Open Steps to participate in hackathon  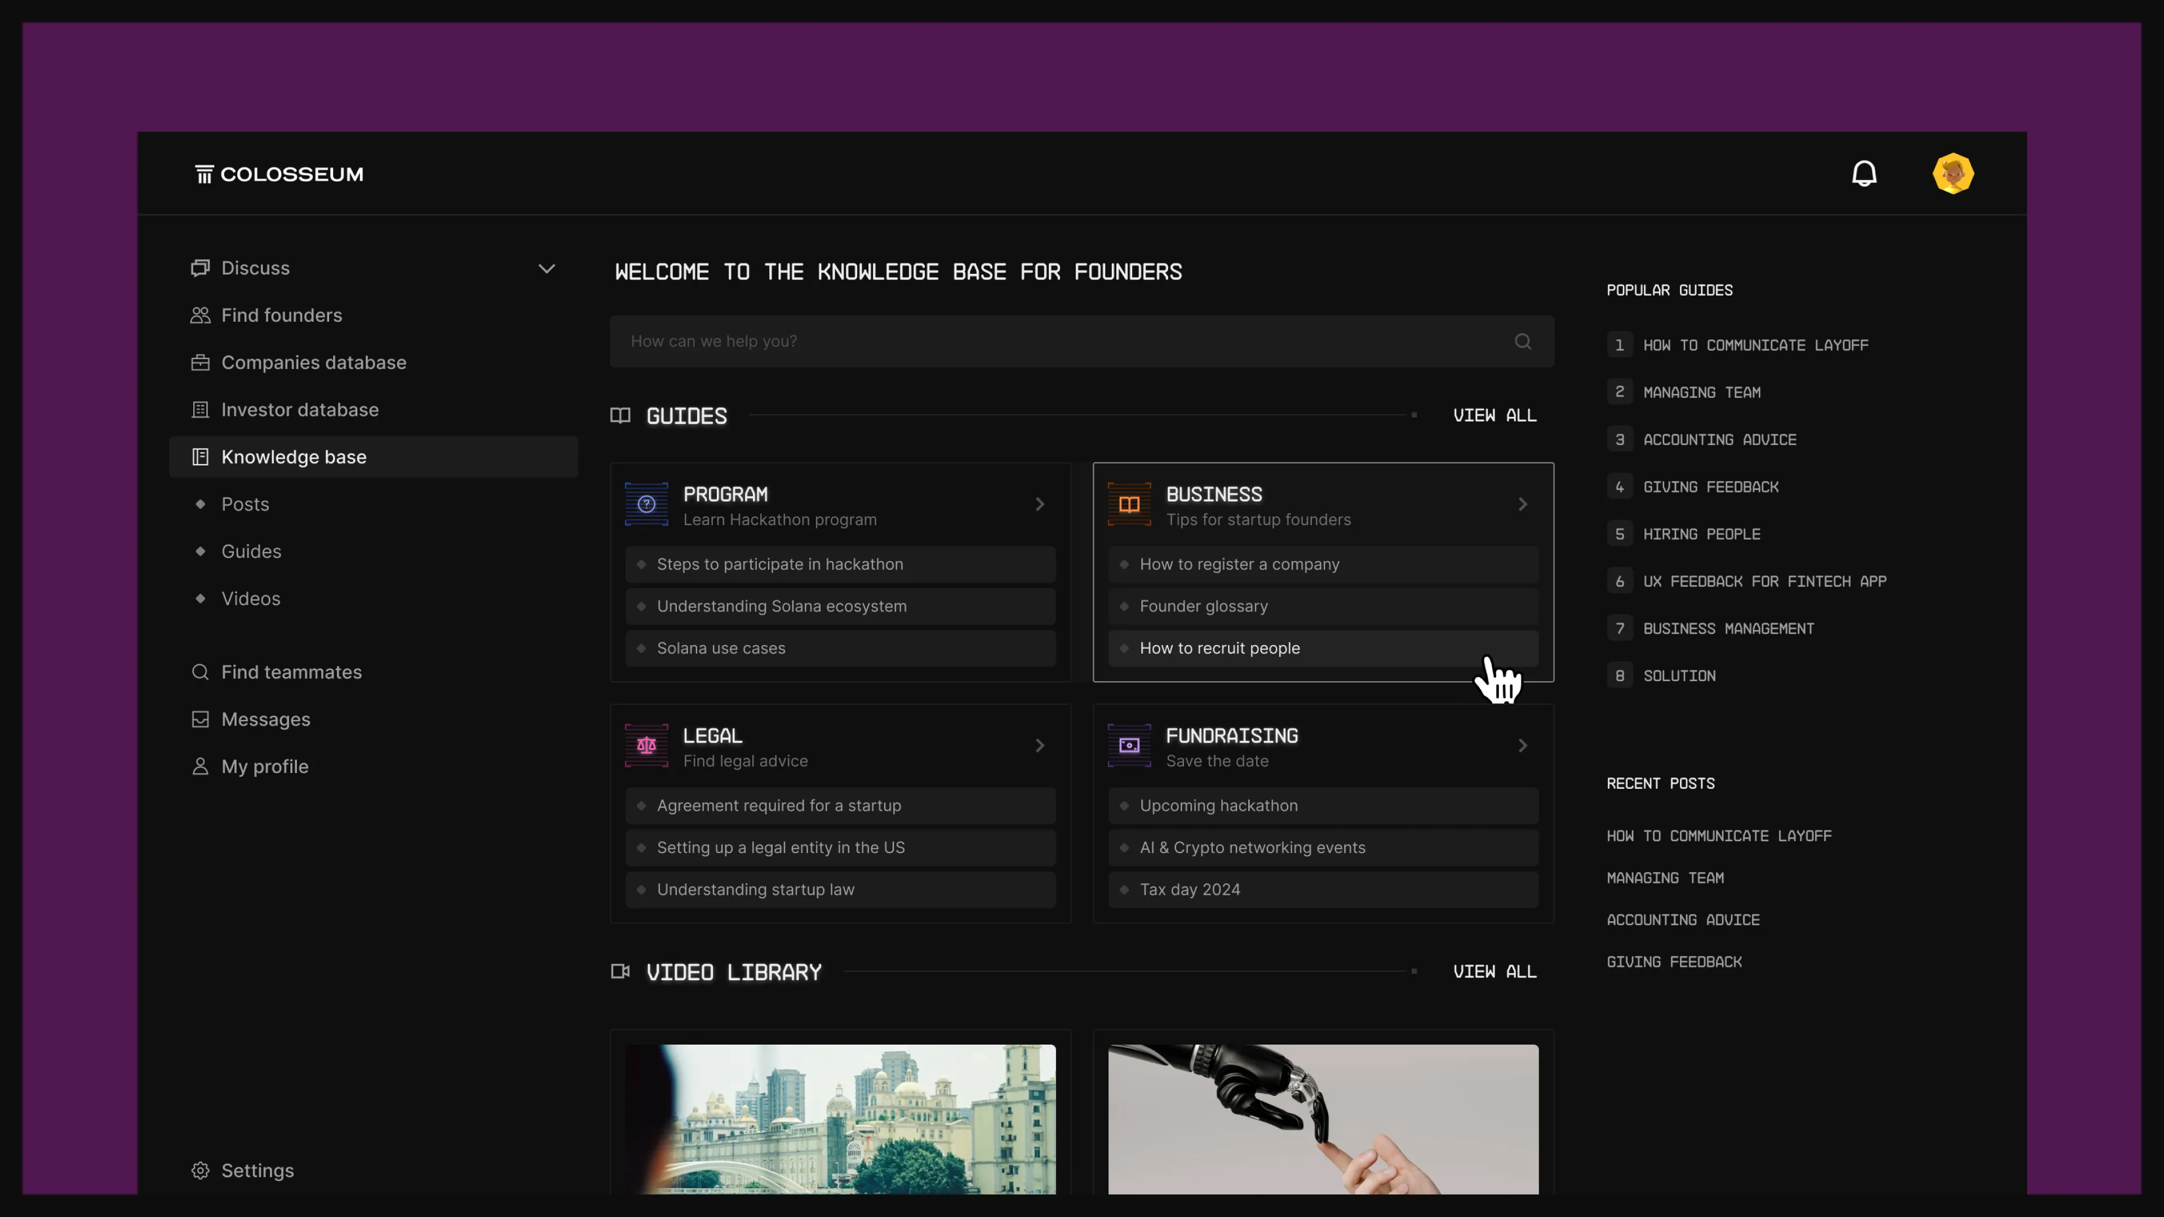click(x=840, y=565)
